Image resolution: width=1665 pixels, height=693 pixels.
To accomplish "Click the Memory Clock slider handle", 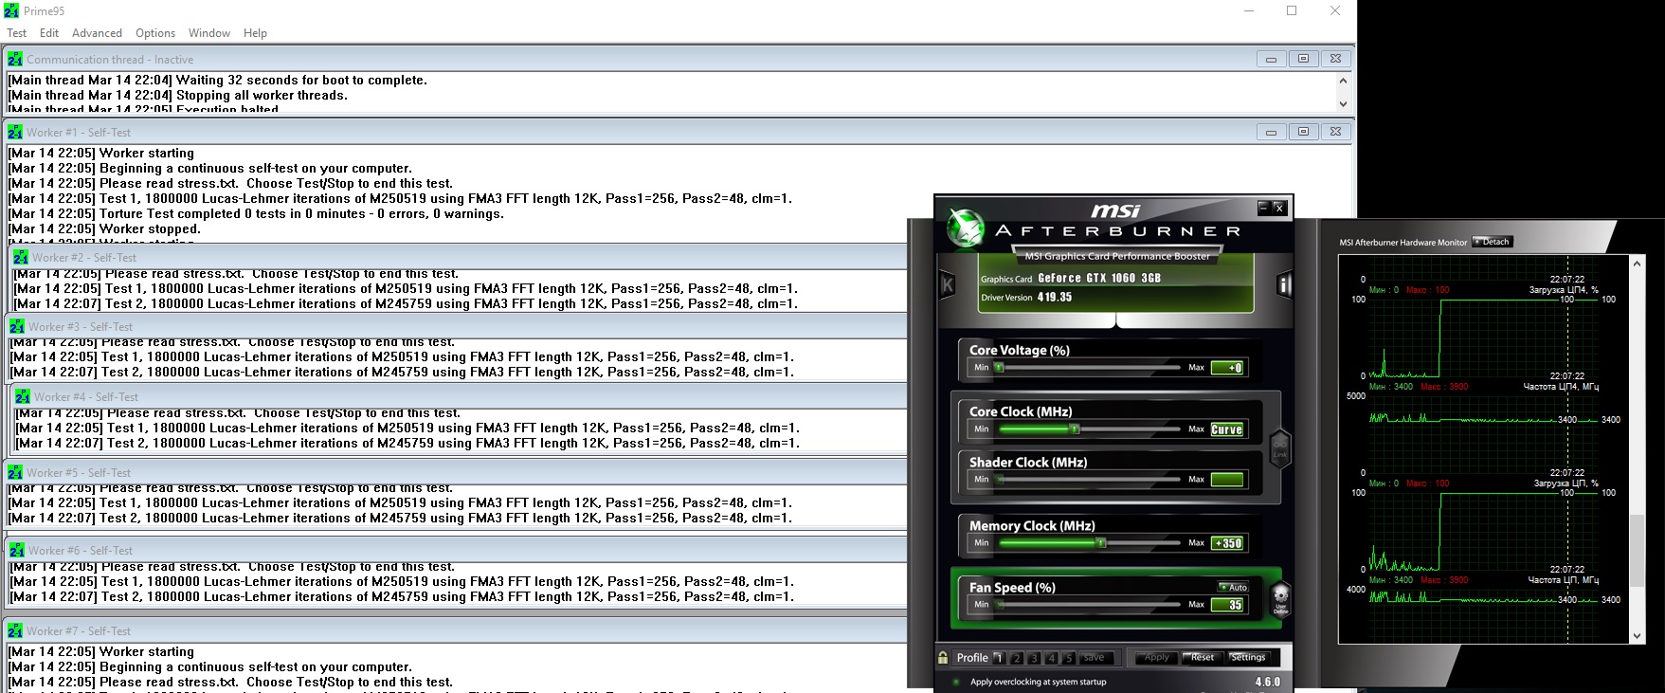I will click(x=1101, y=543).
